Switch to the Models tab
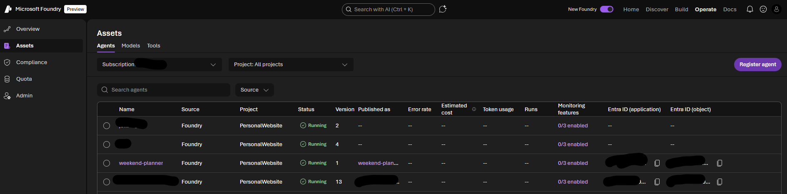Screen dimensions: 787x194 click(131, 46)
